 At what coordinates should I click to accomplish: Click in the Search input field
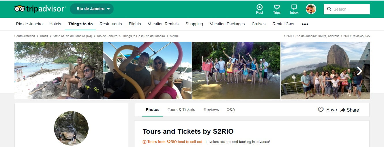(x=350, y=9)
